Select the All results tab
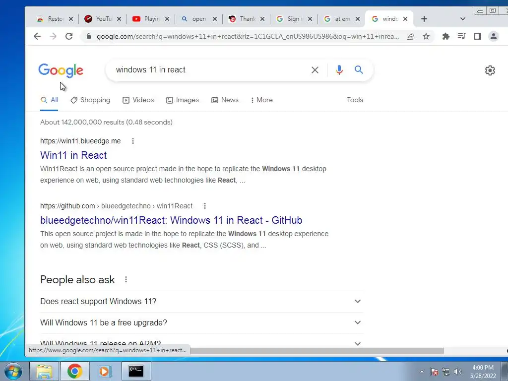 (49, 100)
